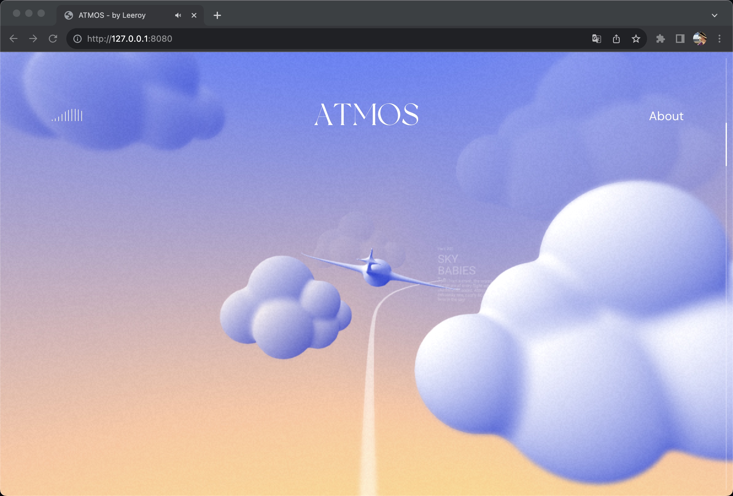Image resolution: width=733 pixels, height=496 pixels.
Task: Toggle the browser side panel icon
Action: point(680,39)
